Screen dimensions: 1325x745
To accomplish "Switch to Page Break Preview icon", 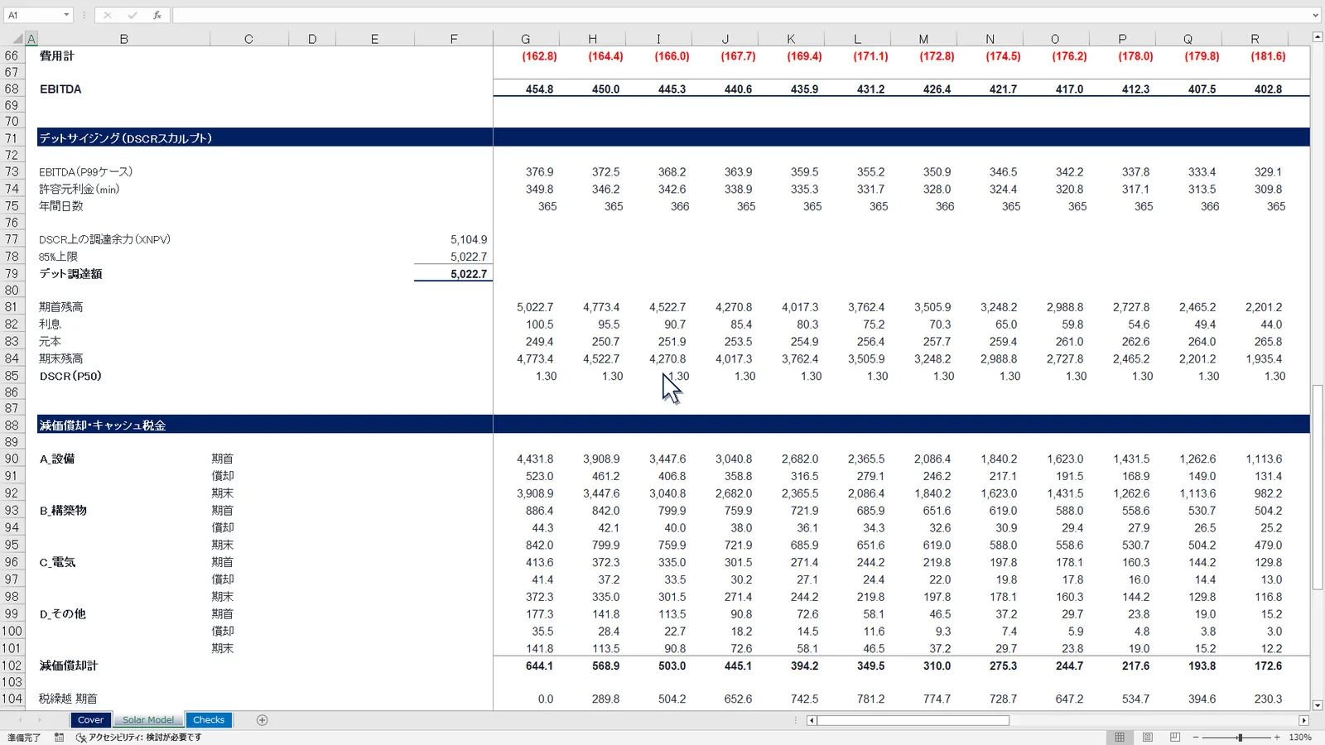I will [x=1174, y=737].
